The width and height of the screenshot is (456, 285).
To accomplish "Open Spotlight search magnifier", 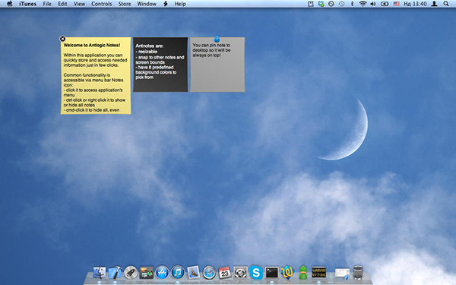I will click(446, 4).
